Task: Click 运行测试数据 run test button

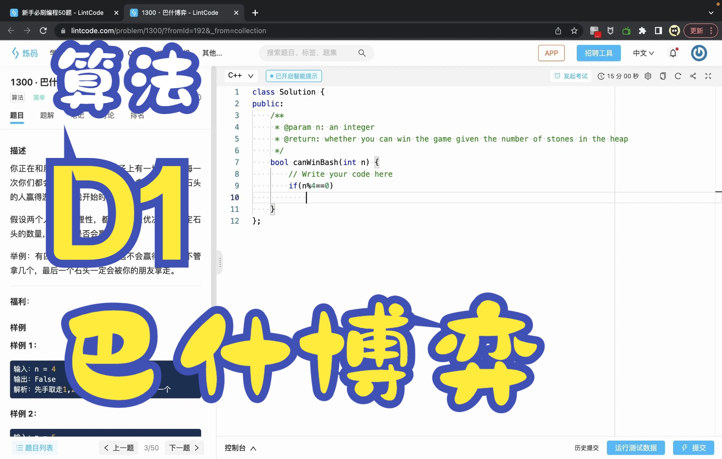Action: (x=636, y=448)
